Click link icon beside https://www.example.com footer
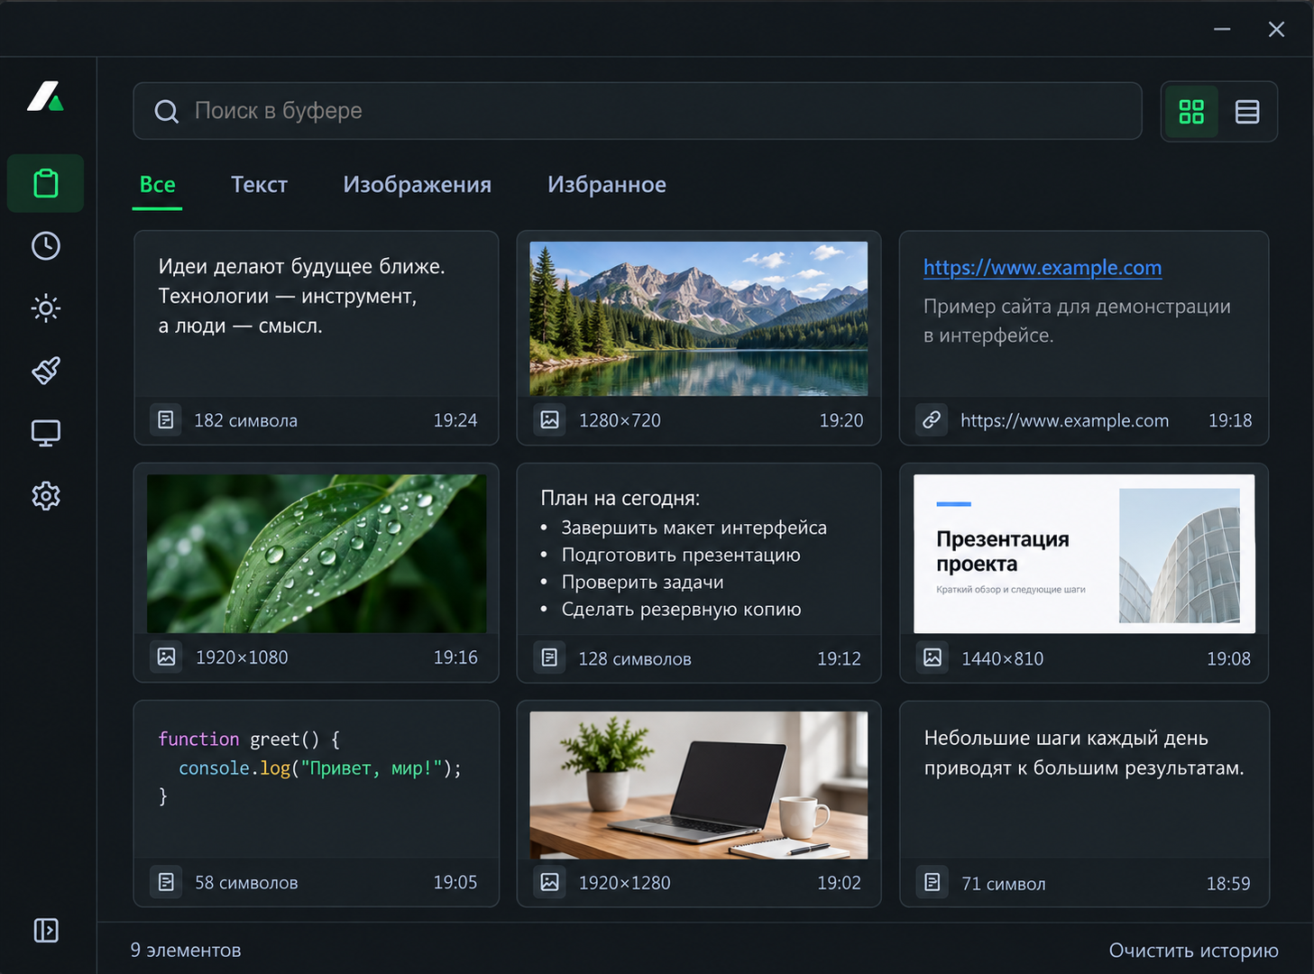The height and width of the screenshot is (974, 1314). tap(932, 419)
